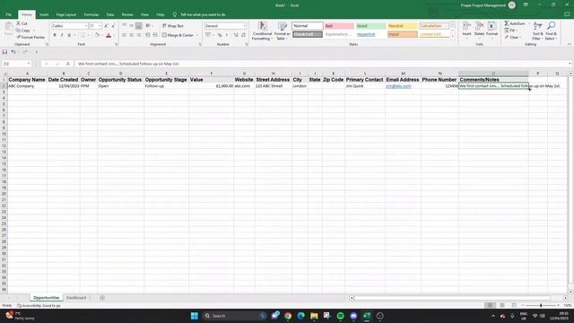The image size is (574, 323).
Task: Open the jim@abc.com email hyperlink
Action: (x=398, y=86)
